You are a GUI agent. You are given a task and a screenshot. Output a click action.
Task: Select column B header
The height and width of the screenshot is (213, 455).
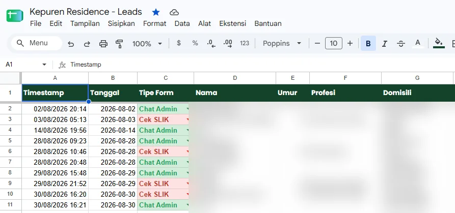pyautogui.click(x=113, y=78)
